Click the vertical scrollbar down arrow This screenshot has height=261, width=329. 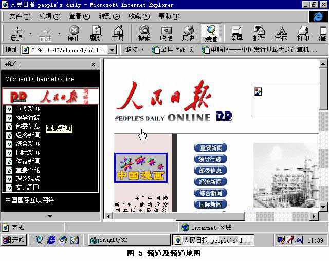point(323,207)
